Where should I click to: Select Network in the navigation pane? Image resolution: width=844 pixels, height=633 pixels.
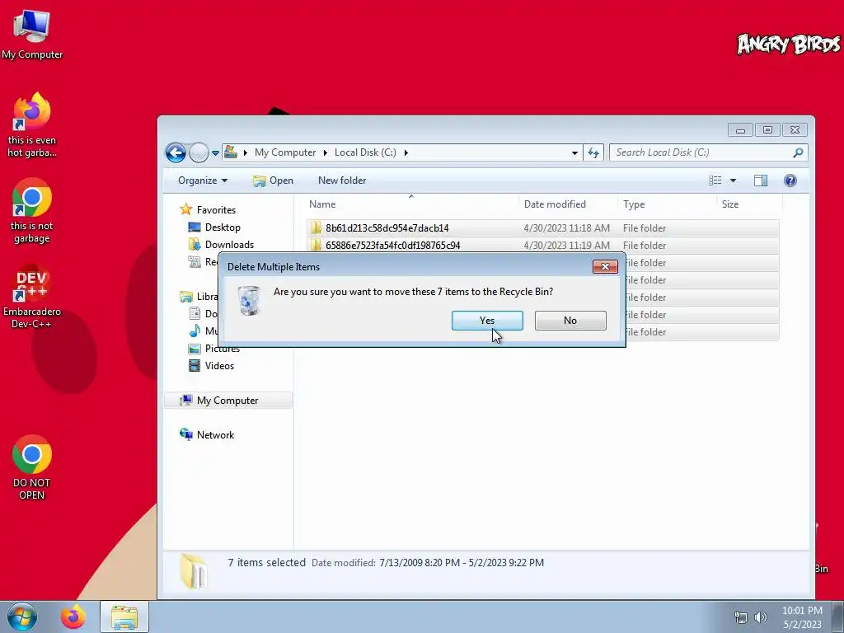215,435
